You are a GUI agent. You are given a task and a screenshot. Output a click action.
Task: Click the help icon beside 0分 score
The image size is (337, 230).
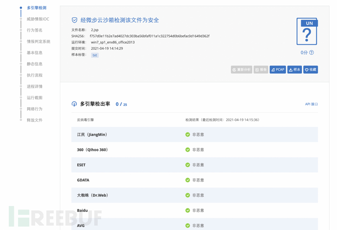pyautogui.click(x=312, y=52)
